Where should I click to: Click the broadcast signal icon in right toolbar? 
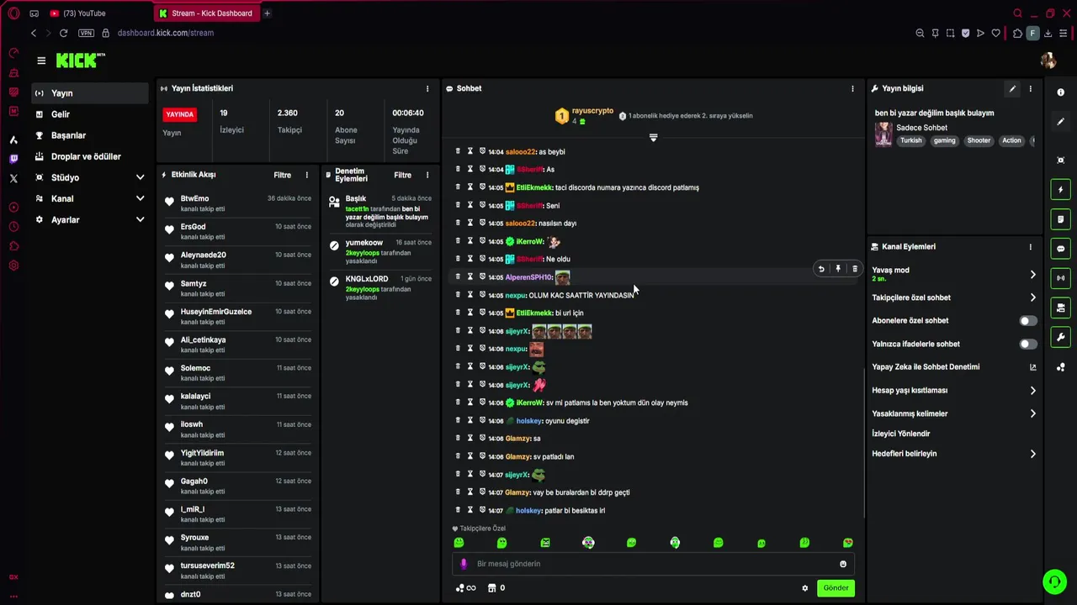pos(1060,278)
